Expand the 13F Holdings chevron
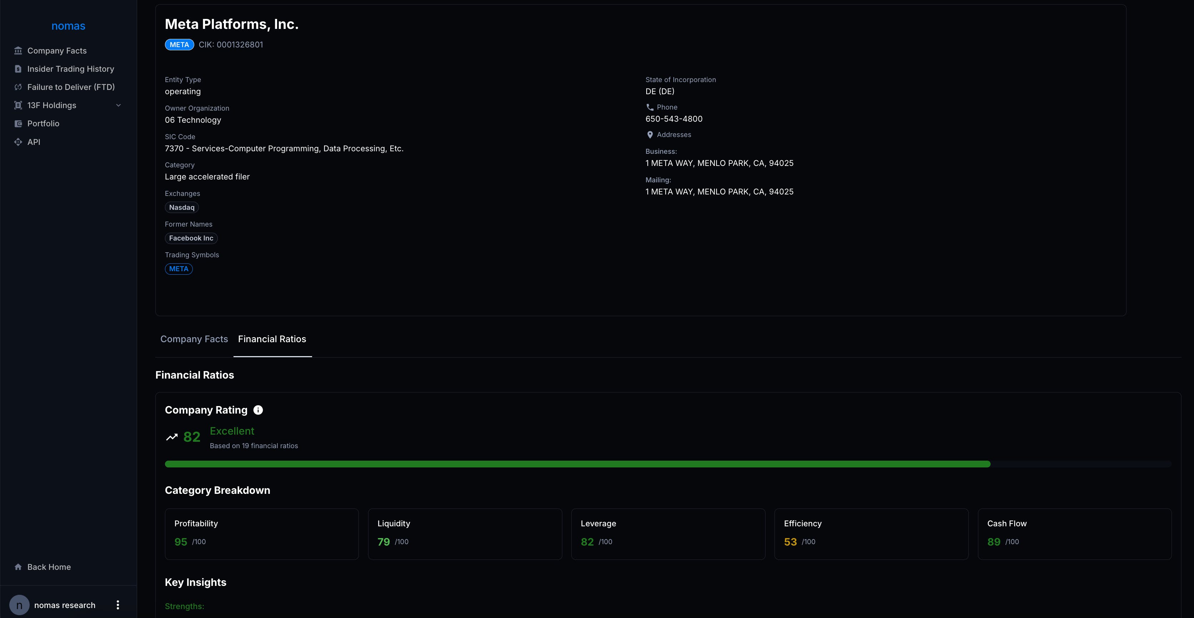 click(118, 105)
